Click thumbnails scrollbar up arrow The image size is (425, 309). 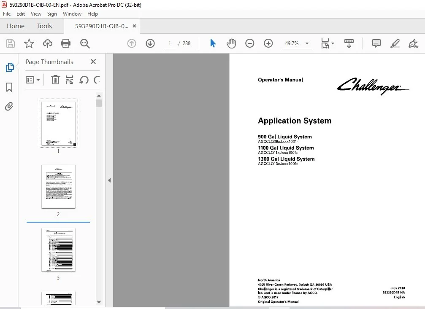click(99, 96)
